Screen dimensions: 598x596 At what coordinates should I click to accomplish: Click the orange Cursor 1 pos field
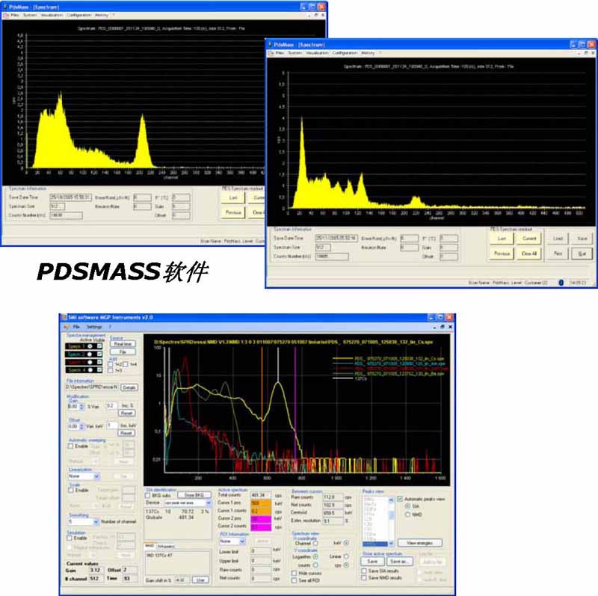259,503
